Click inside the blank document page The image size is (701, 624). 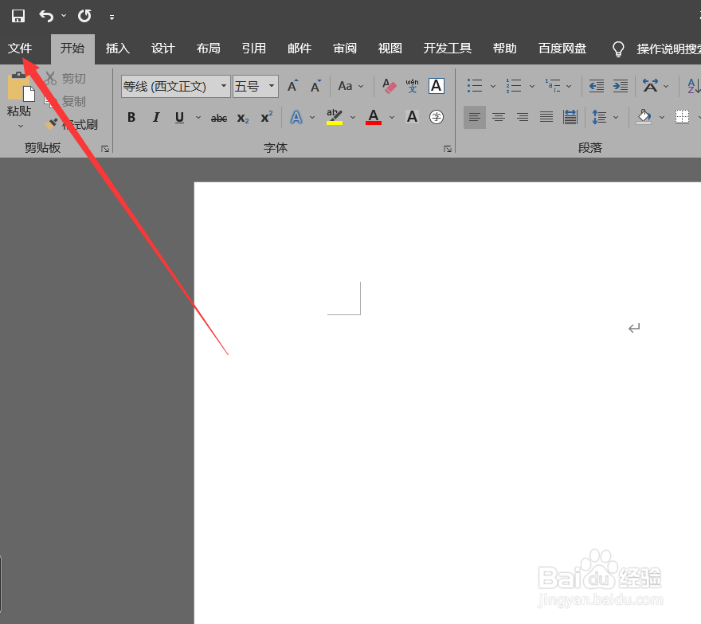pos(447,402)
